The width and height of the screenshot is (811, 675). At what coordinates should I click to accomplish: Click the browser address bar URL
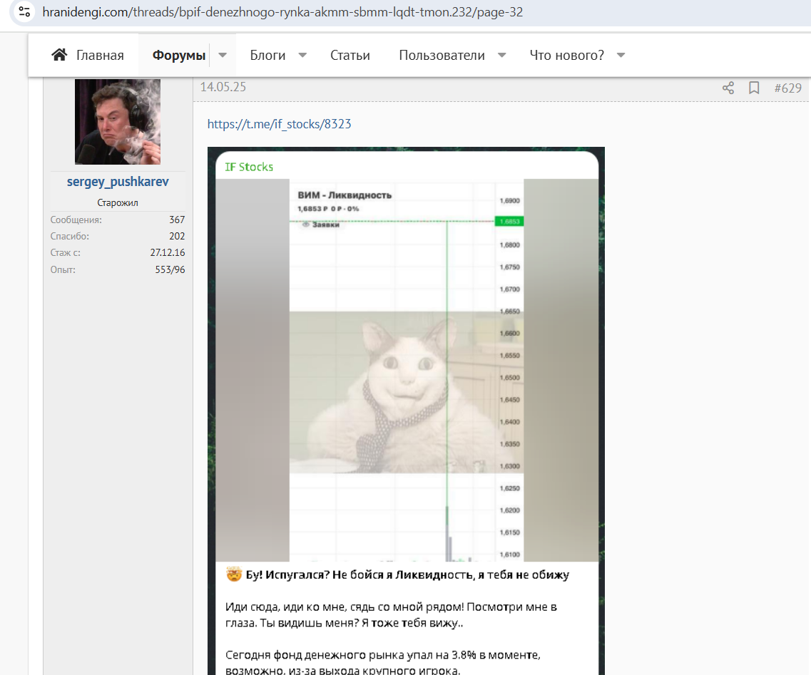click(282, 12)
